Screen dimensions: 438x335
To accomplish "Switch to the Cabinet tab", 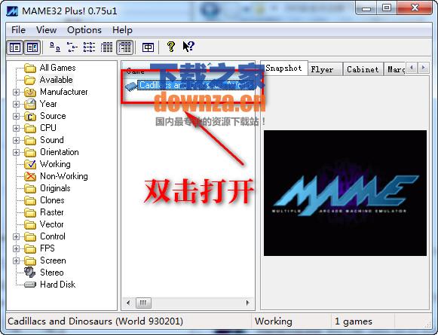I will 363,69.
